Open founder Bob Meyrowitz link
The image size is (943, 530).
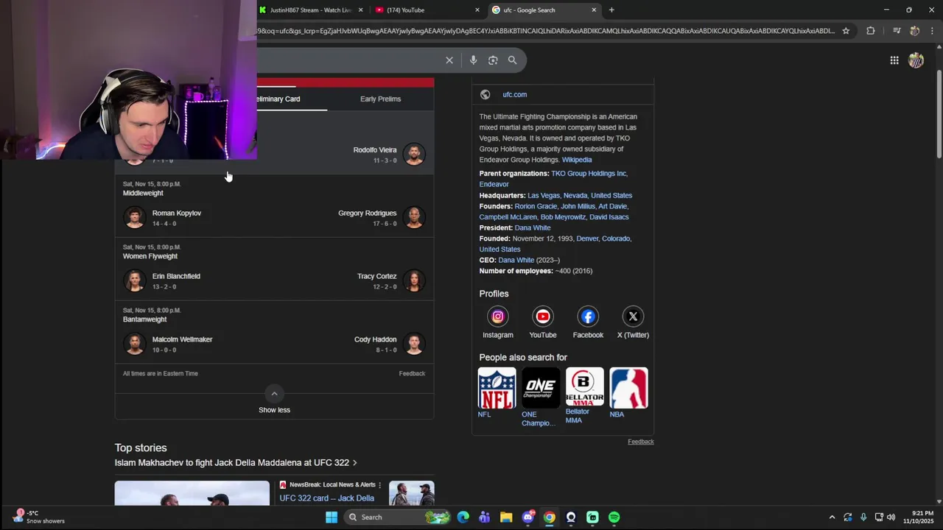coord(563,217)
